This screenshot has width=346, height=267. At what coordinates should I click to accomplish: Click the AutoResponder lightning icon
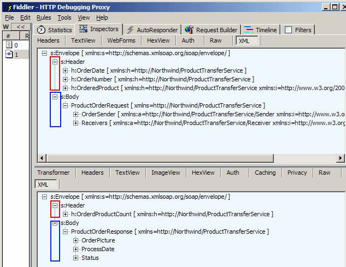130,30
